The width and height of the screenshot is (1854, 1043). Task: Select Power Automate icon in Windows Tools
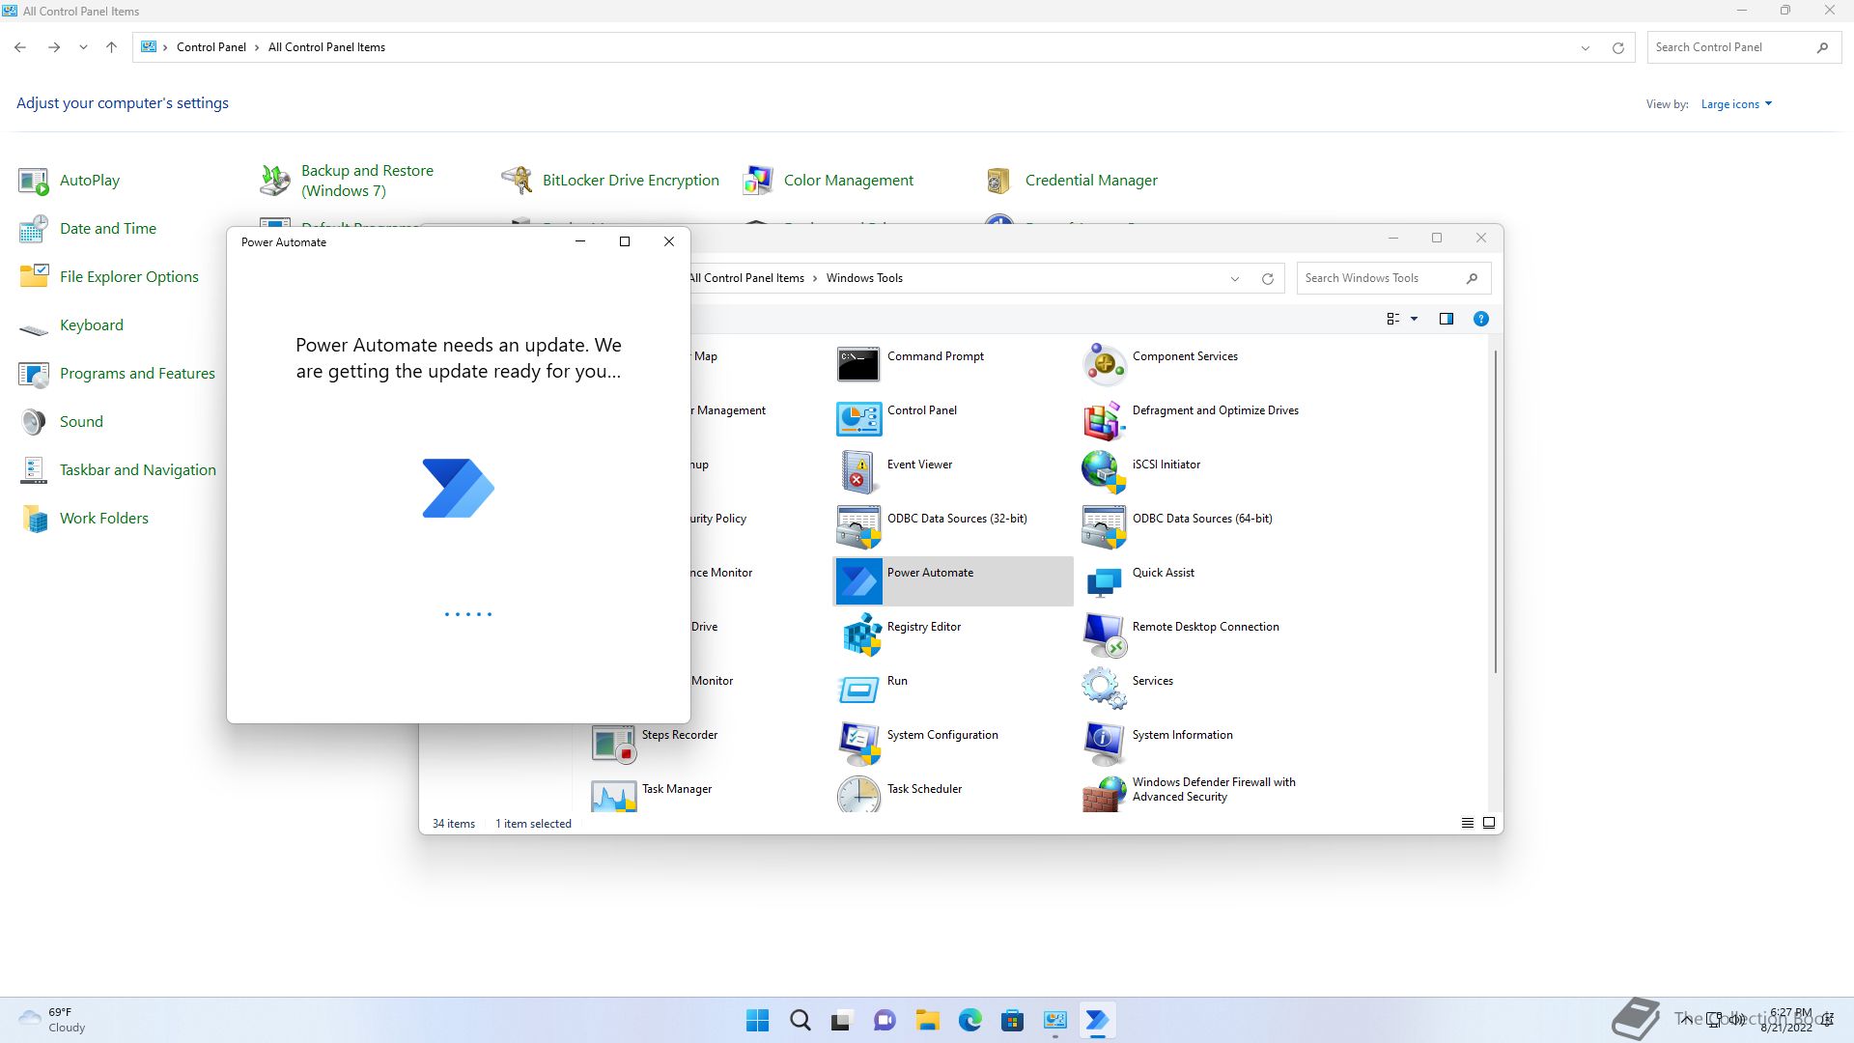857,581
